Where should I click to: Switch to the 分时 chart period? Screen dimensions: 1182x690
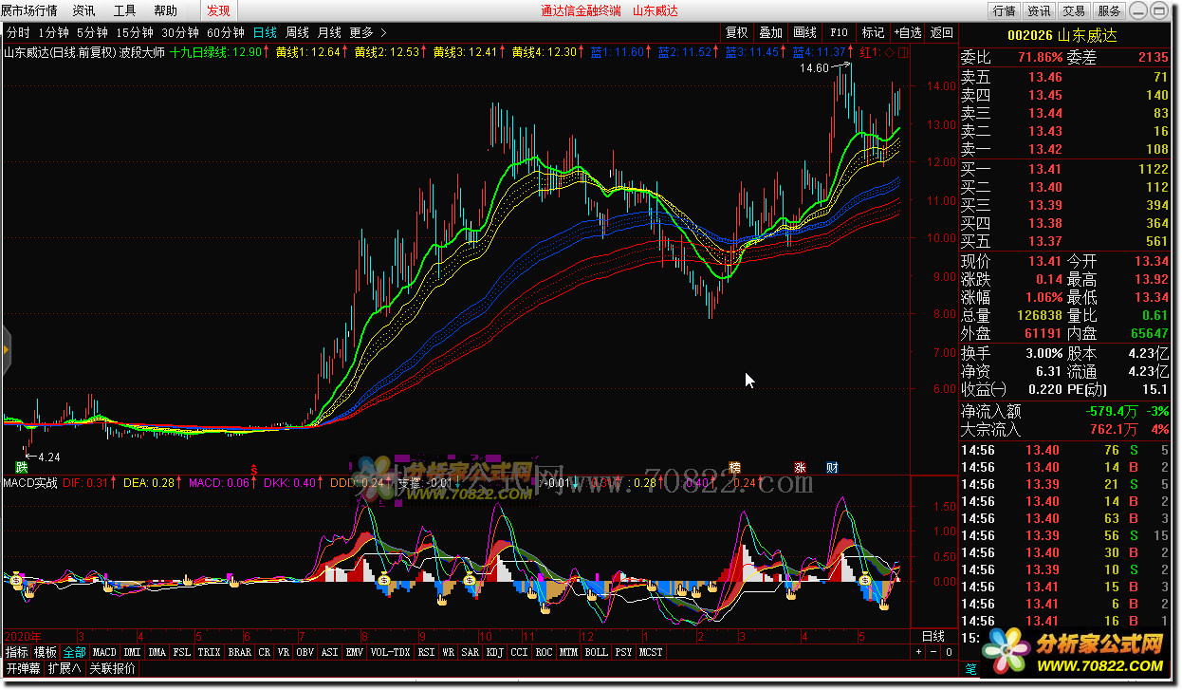coord(18,31)
